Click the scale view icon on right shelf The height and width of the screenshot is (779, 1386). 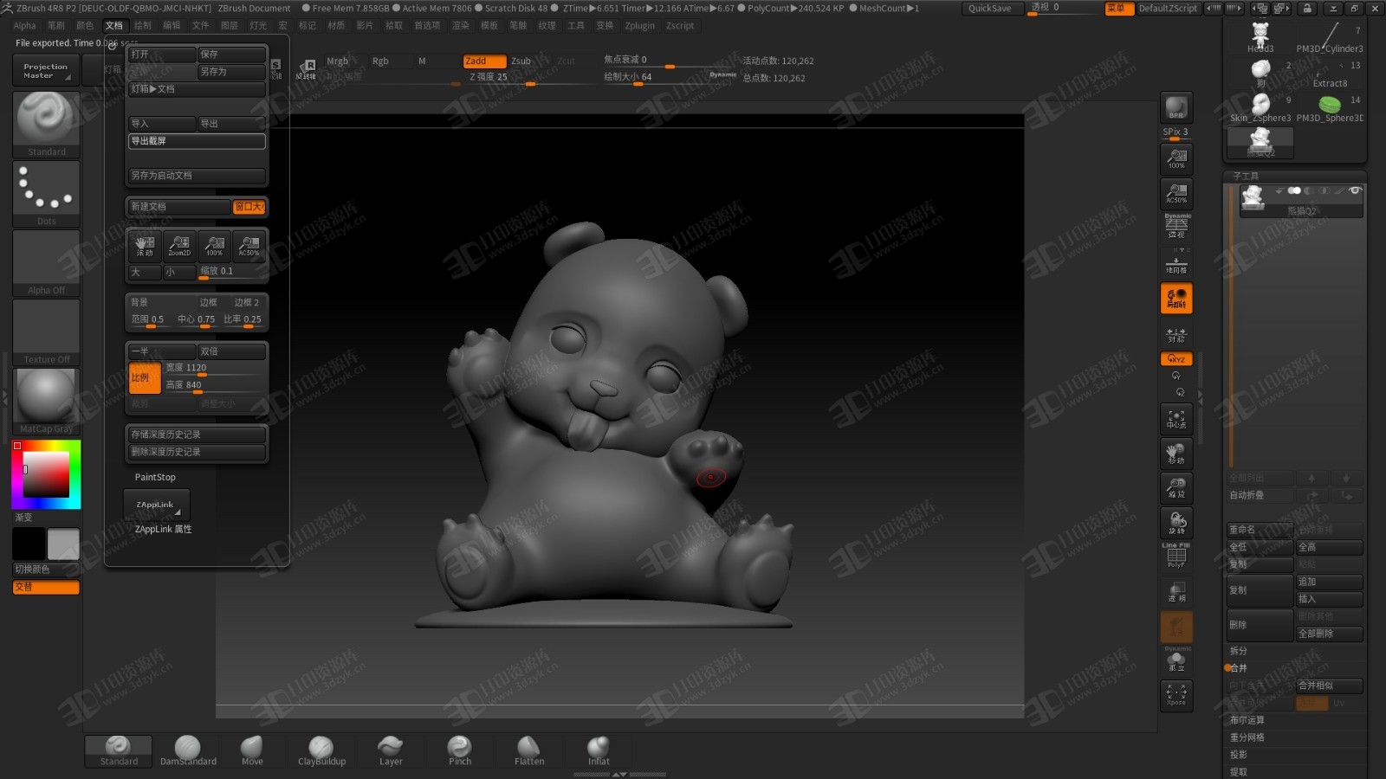coord(1176,488)
